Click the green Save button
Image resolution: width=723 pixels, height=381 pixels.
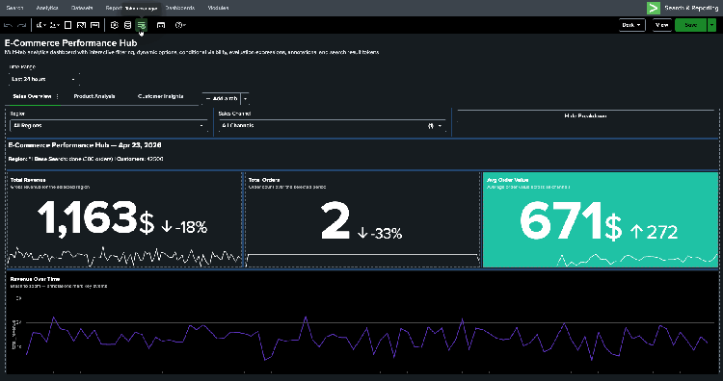tap(690, 25)
